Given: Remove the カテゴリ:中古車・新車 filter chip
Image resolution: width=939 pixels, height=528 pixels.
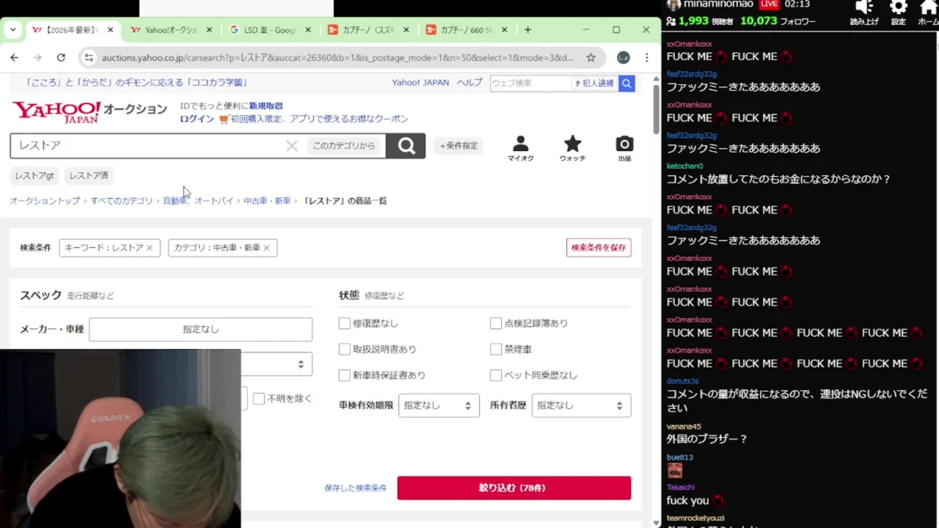Looking at the screenshot, I should (x=266, y=248).
